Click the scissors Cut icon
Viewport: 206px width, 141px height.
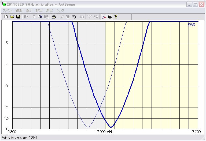[34, 17]
